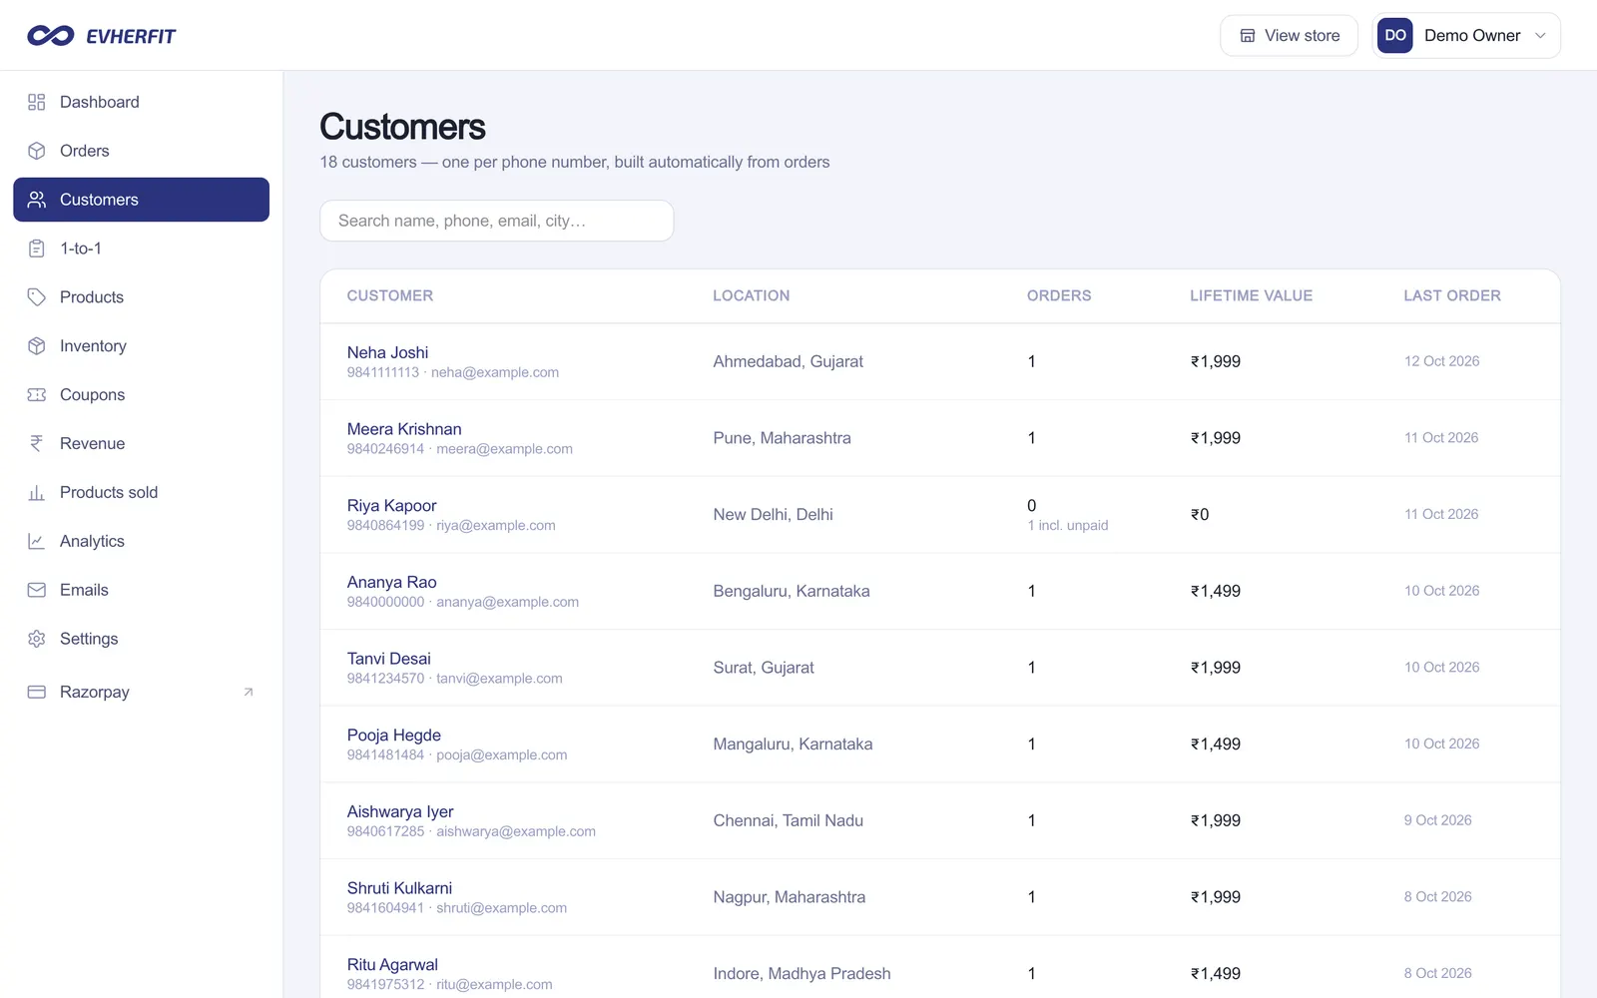The width and height of the screenshot is (1597, 998).
Task: Click Aishwarya Iyer customer name
Action: pos(400,811)
